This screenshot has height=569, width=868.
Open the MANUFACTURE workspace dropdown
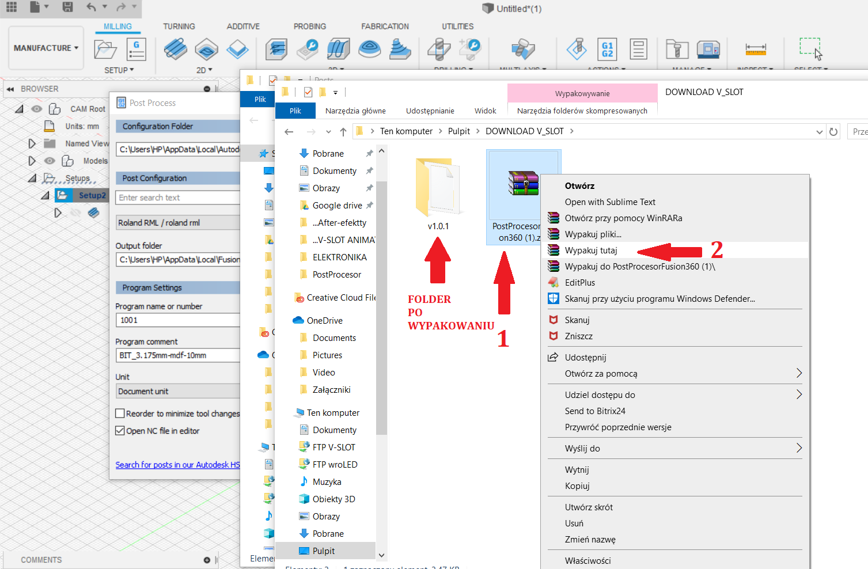46,48
